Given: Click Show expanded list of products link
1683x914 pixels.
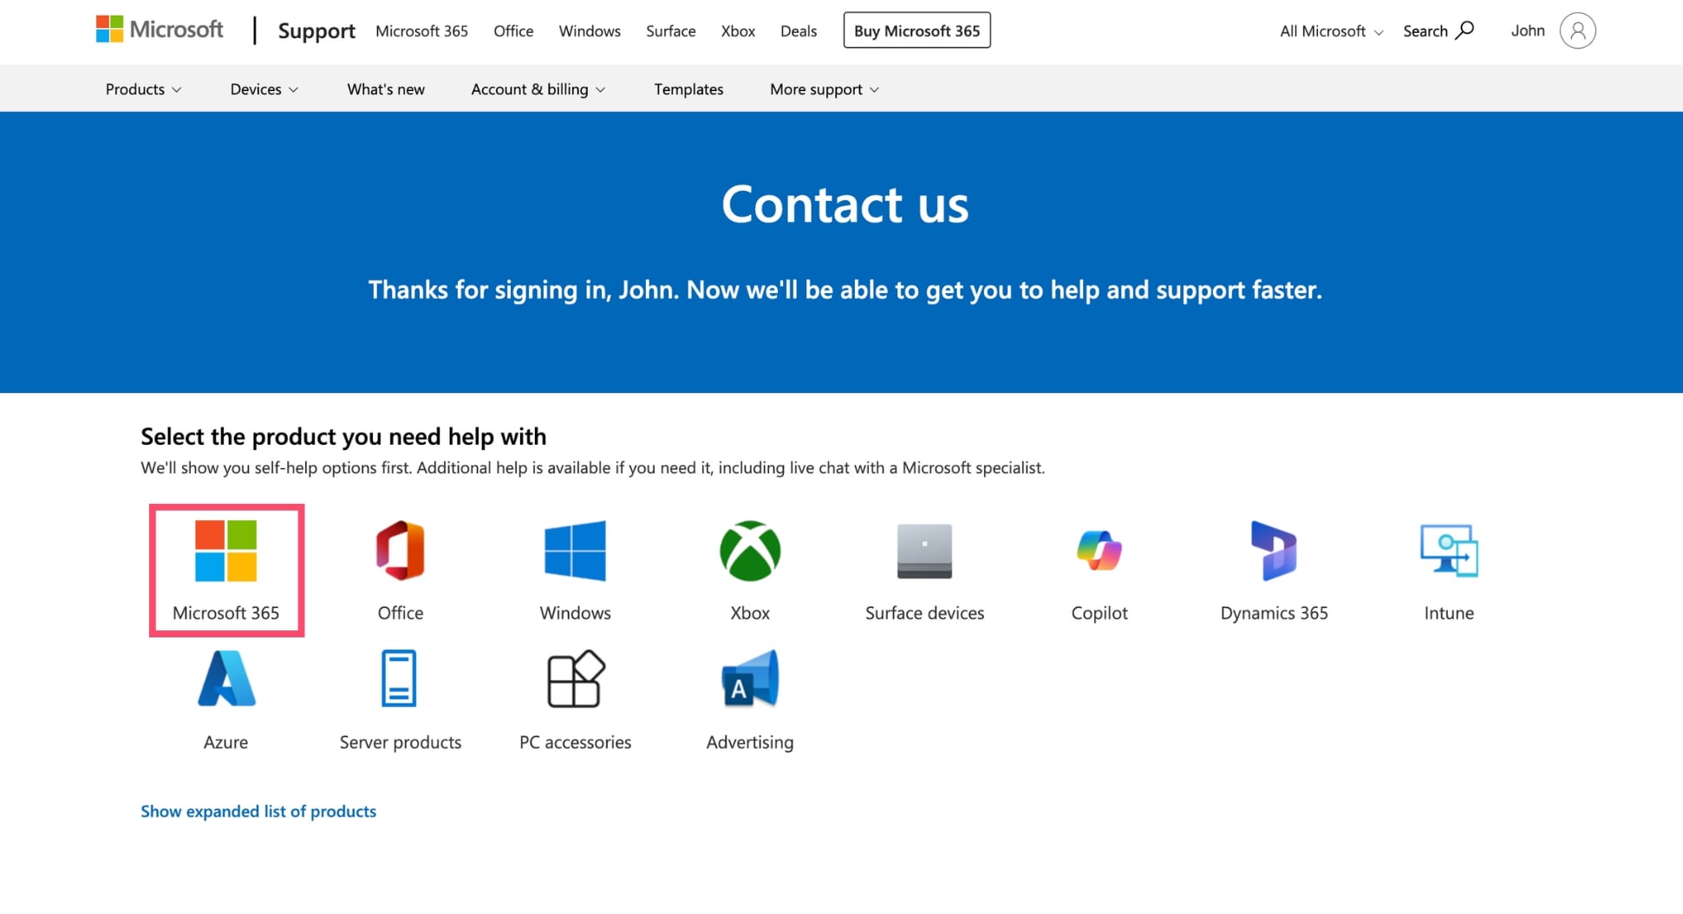Looking at the screenshot, I should [x=258, y=811].
